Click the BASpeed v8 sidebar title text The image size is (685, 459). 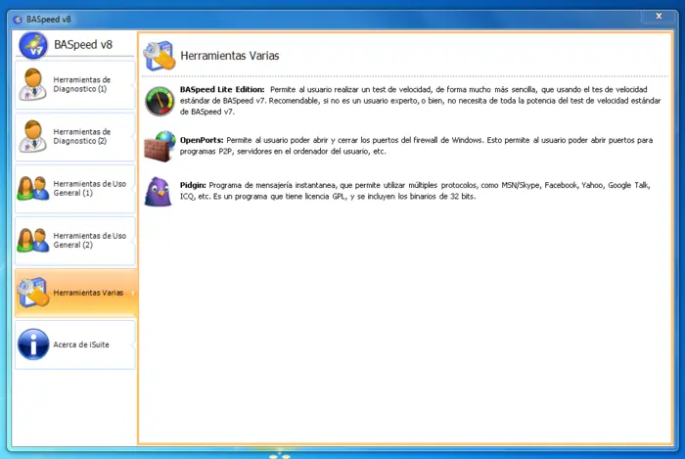83,45
